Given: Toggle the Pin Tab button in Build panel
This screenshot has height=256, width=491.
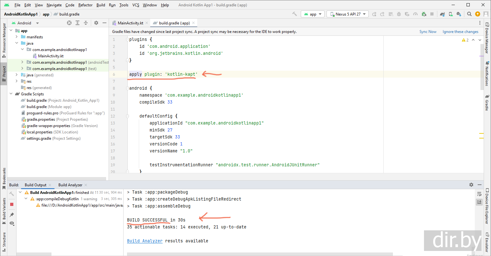Looking at the screenshot, I should (12, 214).
